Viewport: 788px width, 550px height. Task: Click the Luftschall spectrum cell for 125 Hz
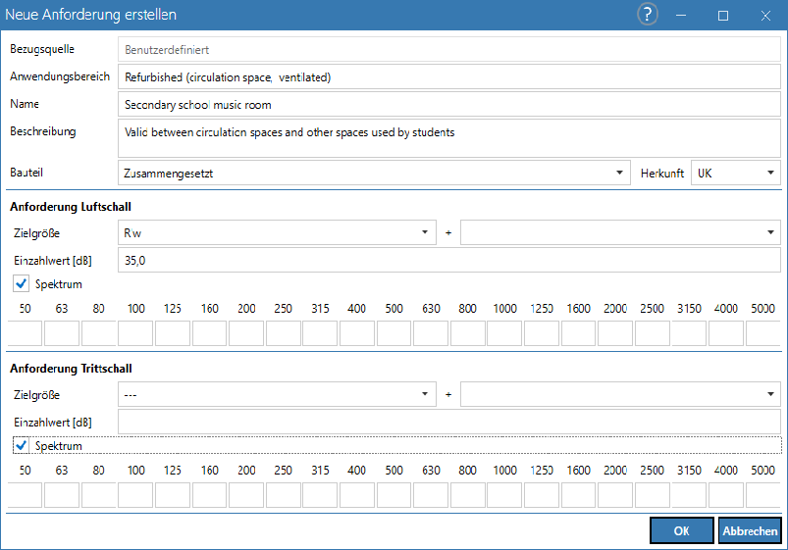173,333
